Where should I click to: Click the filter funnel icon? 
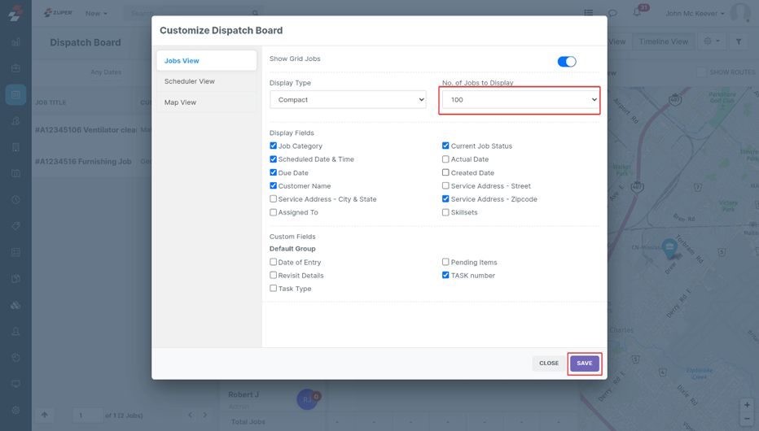pyautogui.click(x=739, y=41)
